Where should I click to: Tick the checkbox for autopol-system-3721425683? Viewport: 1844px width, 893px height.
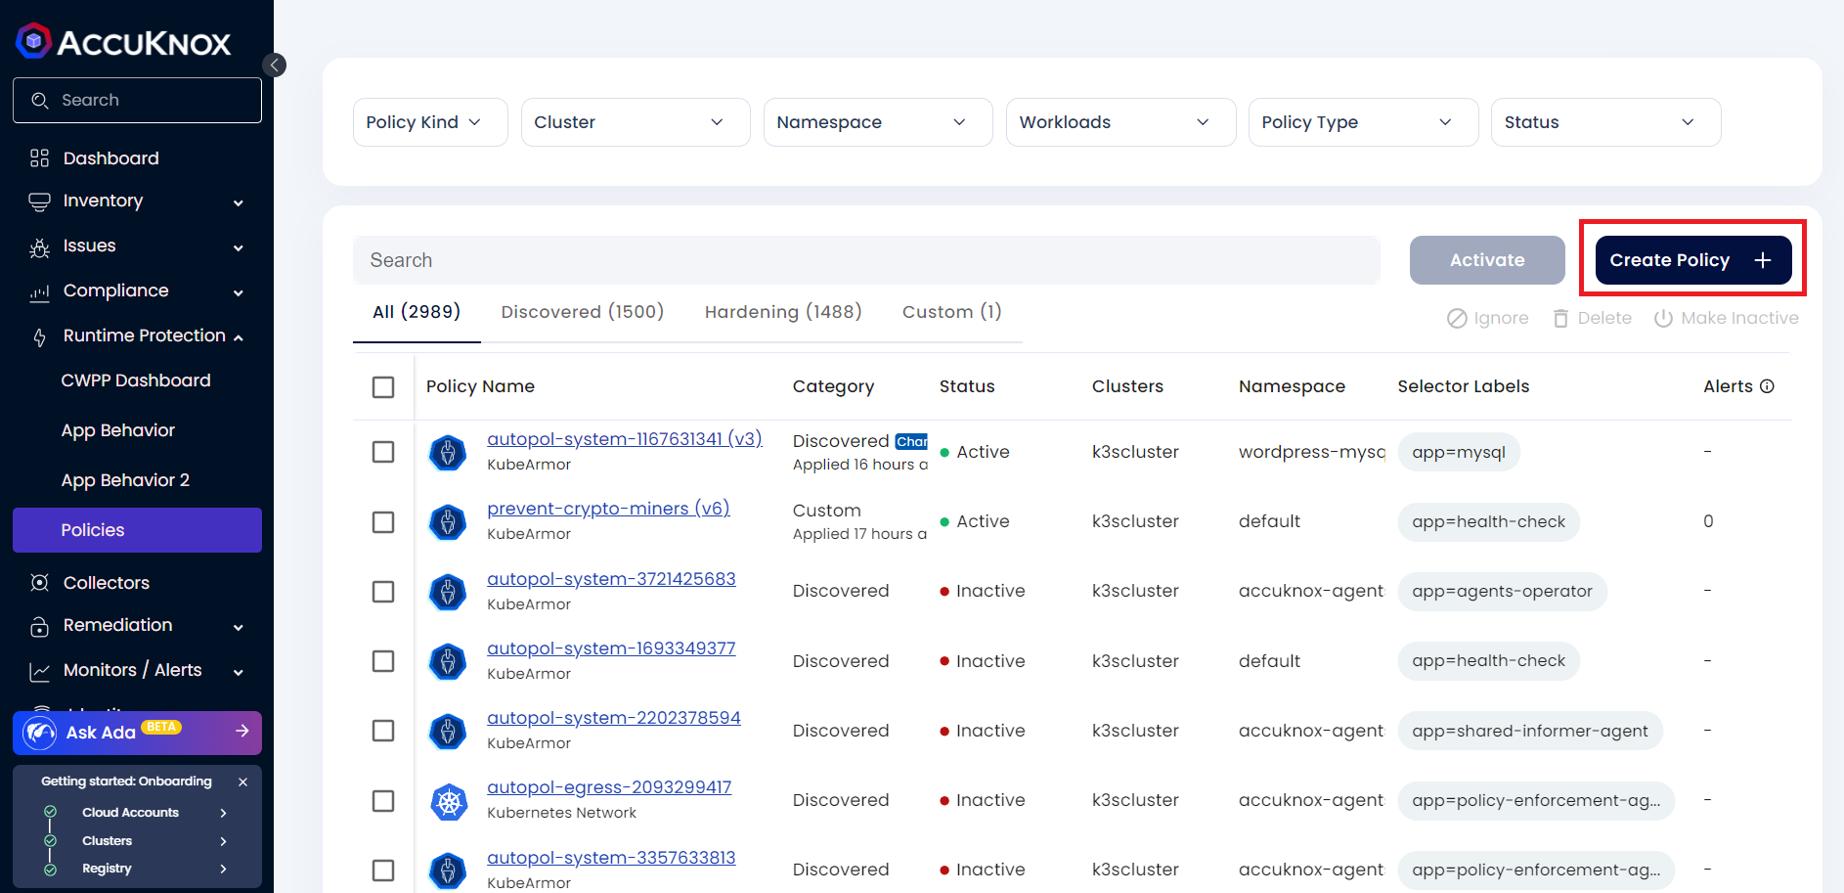coord(383,592)
